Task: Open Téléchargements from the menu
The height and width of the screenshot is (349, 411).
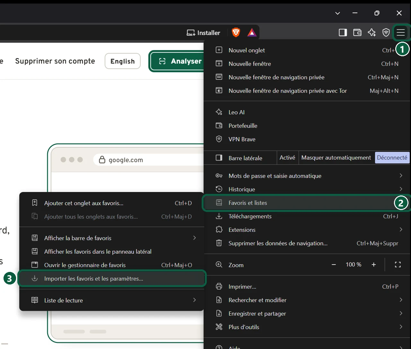Action: coord(307,216)
